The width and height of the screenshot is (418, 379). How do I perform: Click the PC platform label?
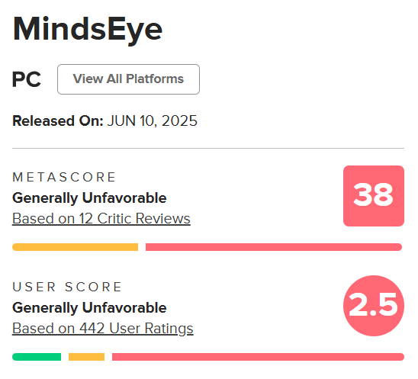click(27, 79)
